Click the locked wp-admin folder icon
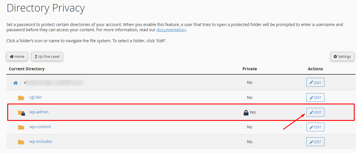357x153 pixels. pyautogui.click(x=21, y=113)
